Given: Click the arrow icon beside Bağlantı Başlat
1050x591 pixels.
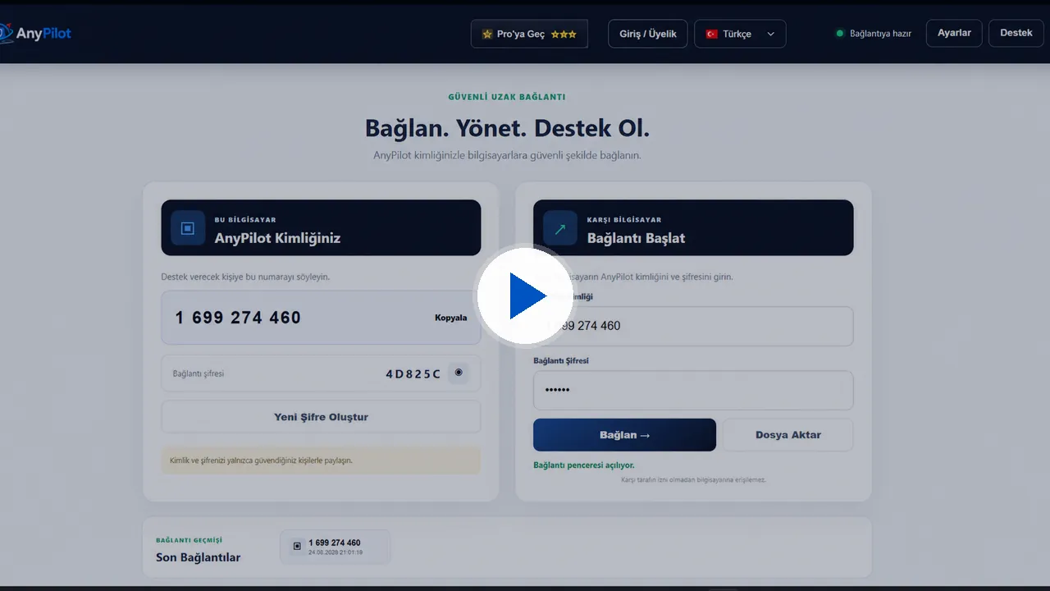Looking at the screenshot, I should (x=559, y=229).
